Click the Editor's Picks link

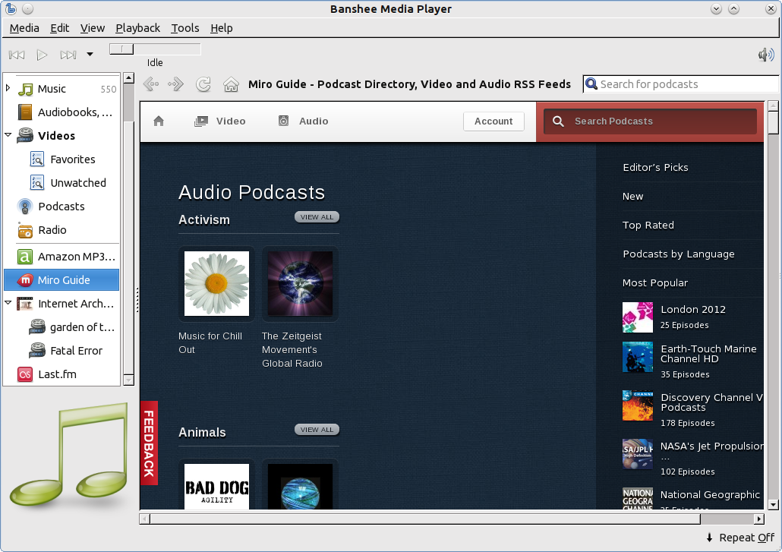[x=655, y=168]
